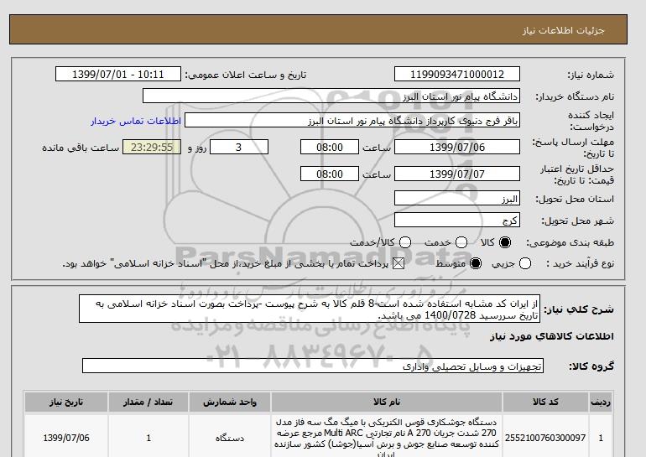This screenshot has height=457, width=646.
Task: Click the goods group field تجهیزات و وسایل تحصیلی واداری
Action: (x=313, y=366)
